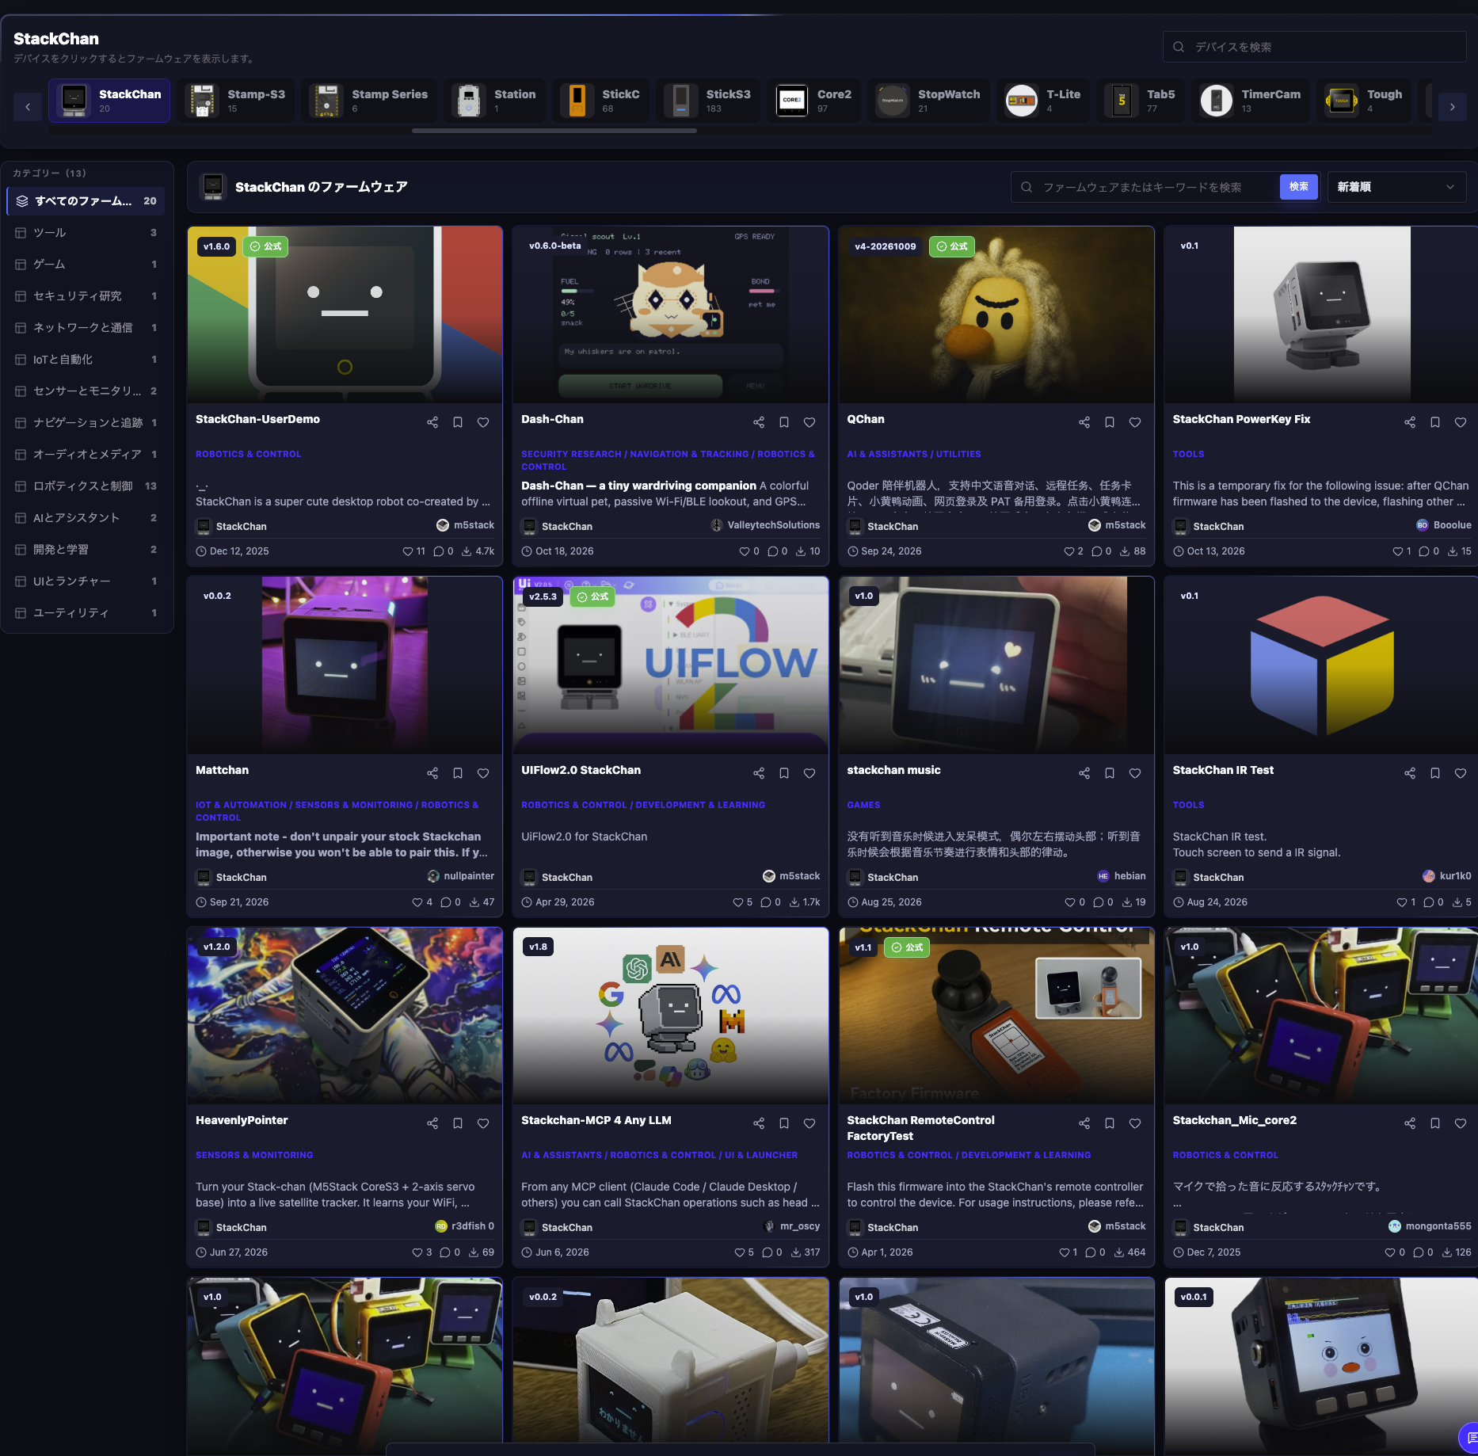Screen dimensions: 1478x1456
Task: Like the UIFlow2.0 StackChan card
Action: pyautogui.click(x=809, y=773)
